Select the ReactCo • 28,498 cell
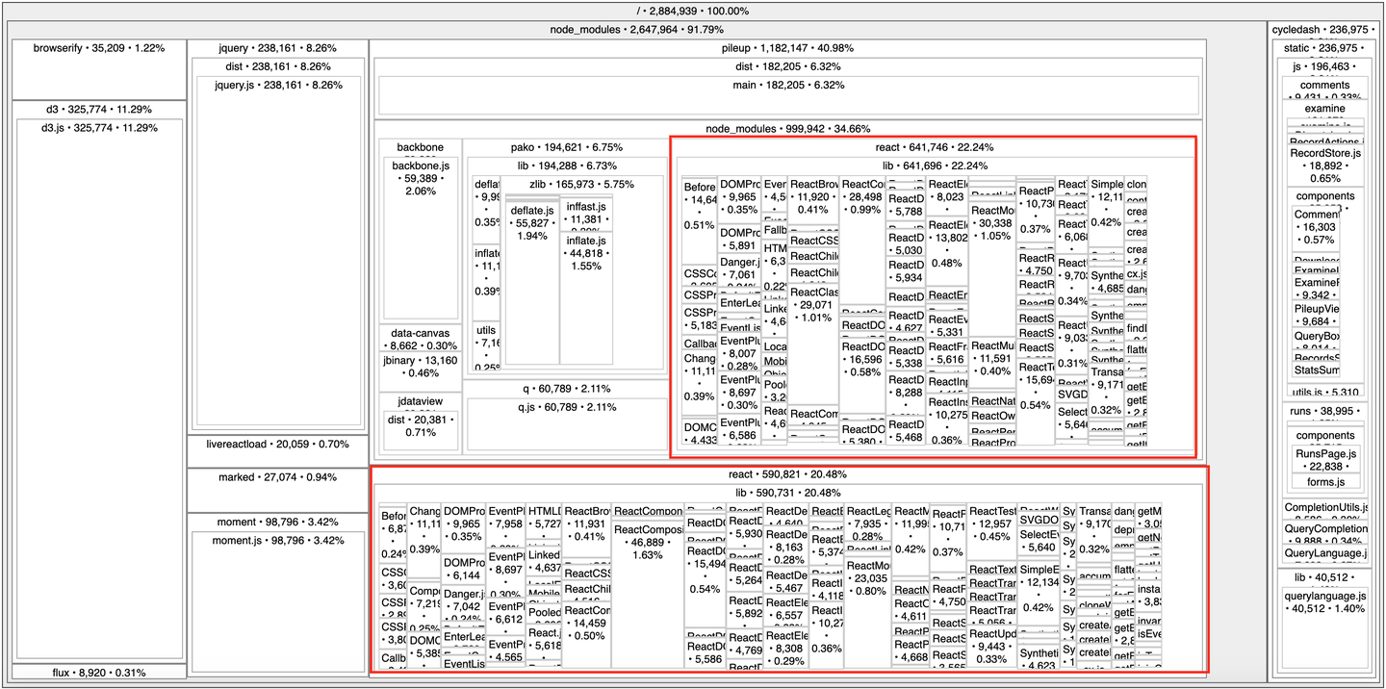This screenshot has width=1386, height=689. pyautogui.click(x=862, y=242)
